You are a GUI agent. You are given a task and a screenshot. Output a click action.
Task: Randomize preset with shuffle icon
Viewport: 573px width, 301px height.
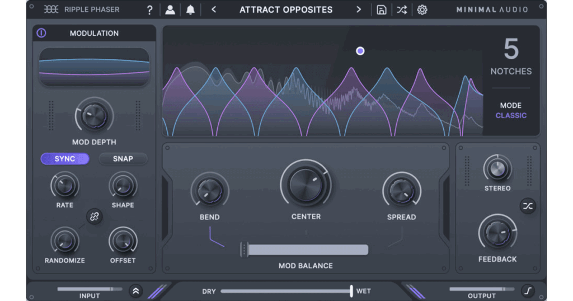pyautogui.click(x=402, y=10)
